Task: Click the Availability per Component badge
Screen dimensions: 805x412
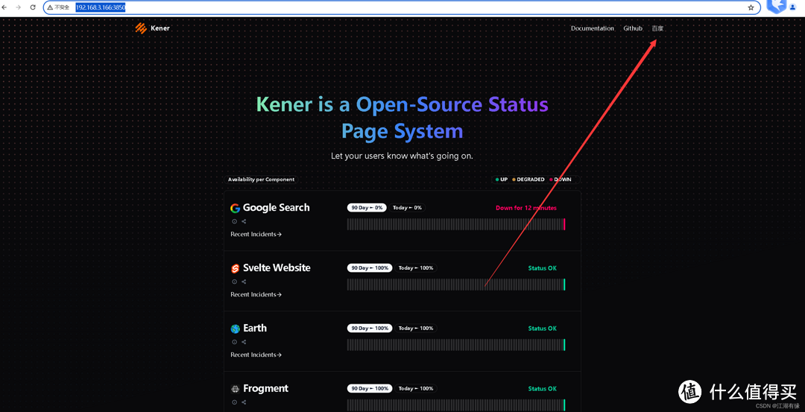Action: (262, 180)
